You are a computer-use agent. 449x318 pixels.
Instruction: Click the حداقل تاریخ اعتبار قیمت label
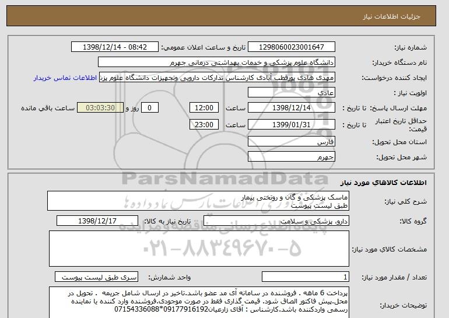pos(401,125)
